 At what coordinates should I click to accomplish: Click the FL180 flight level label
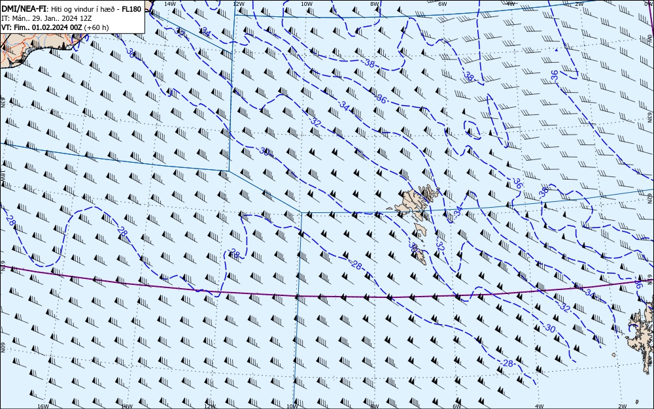tap(131, 9)
